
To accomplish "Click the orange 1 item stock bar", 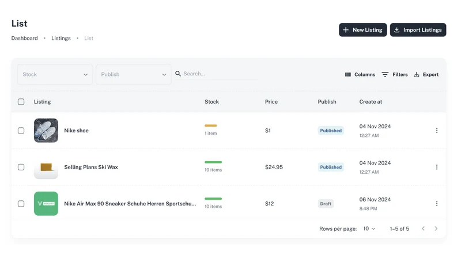I will tap(210, 125).
